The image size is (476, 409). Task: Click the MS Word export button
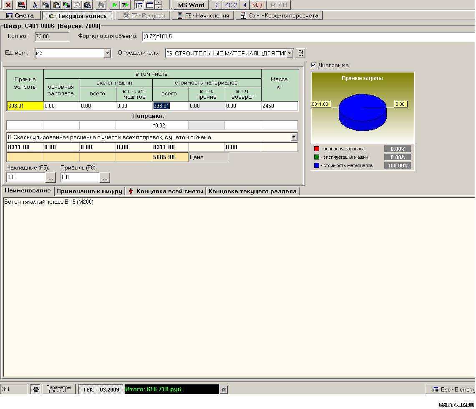click(191, 5)
